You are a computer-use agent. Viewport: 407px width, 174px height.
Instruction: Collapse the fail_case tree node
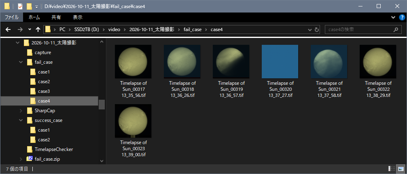21,62
